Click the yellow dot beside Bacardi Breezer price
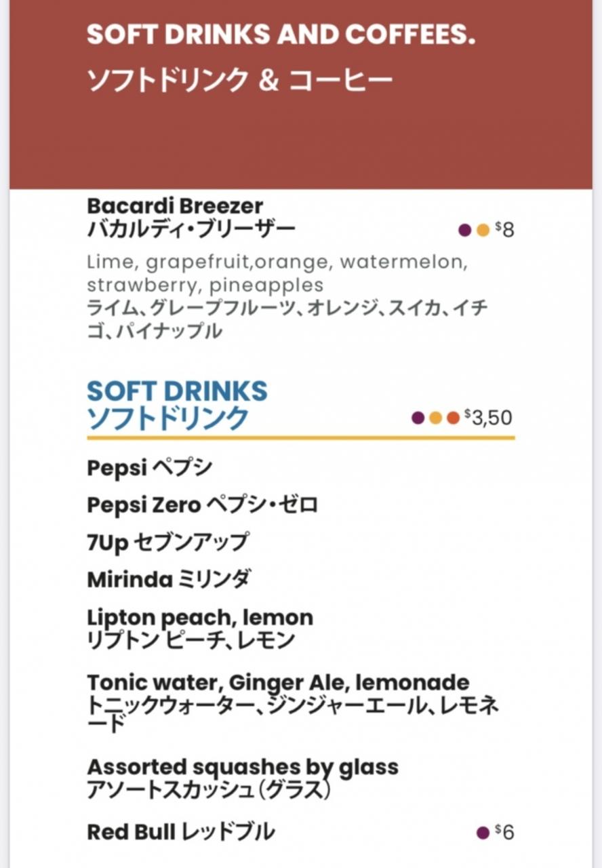 [483, 231]
